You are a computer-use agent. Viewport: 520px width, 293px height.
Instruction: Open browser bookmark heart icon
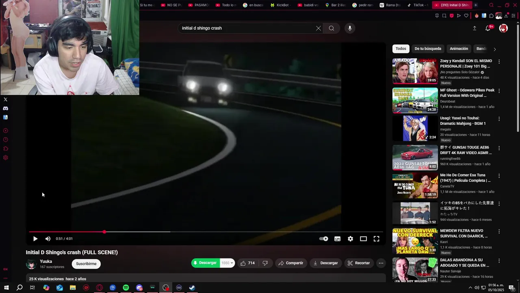pos(466,16)
